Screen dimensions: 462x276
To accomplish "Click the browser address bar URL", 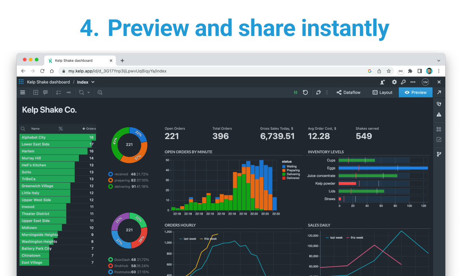I will [x=117, y=71].
